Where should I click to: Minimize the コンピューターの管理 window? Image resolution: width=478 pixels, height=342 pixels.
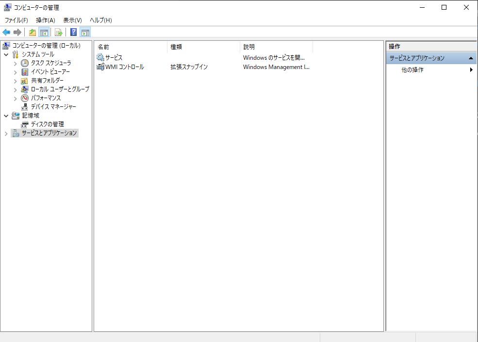tap(422, 7)
